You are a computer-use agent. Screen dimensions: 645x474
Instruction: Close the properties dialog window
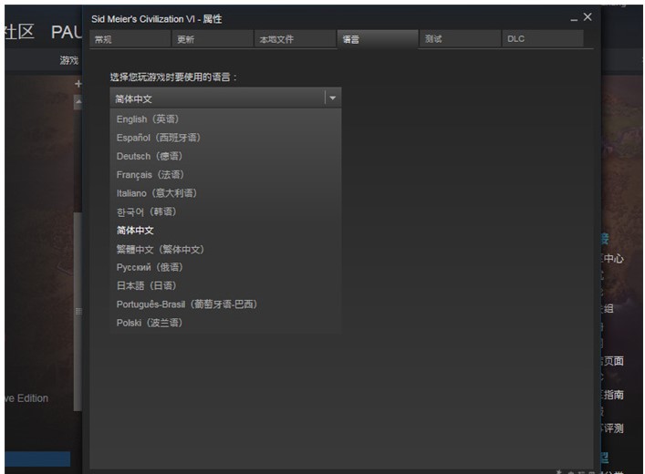click(x=588, y=17)
